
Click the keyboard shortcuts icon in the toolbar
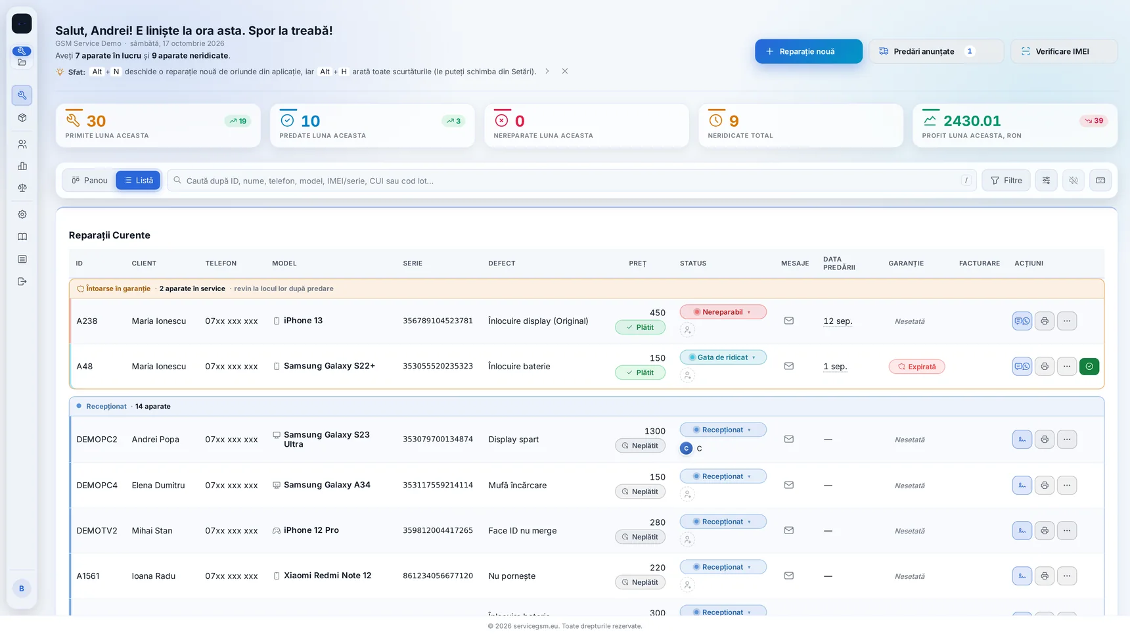pyautogui.click(x=1100, y=180)
